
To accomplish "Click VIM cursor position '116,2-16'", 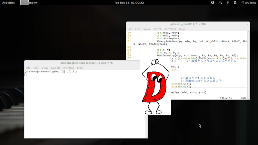I will 226,98.
